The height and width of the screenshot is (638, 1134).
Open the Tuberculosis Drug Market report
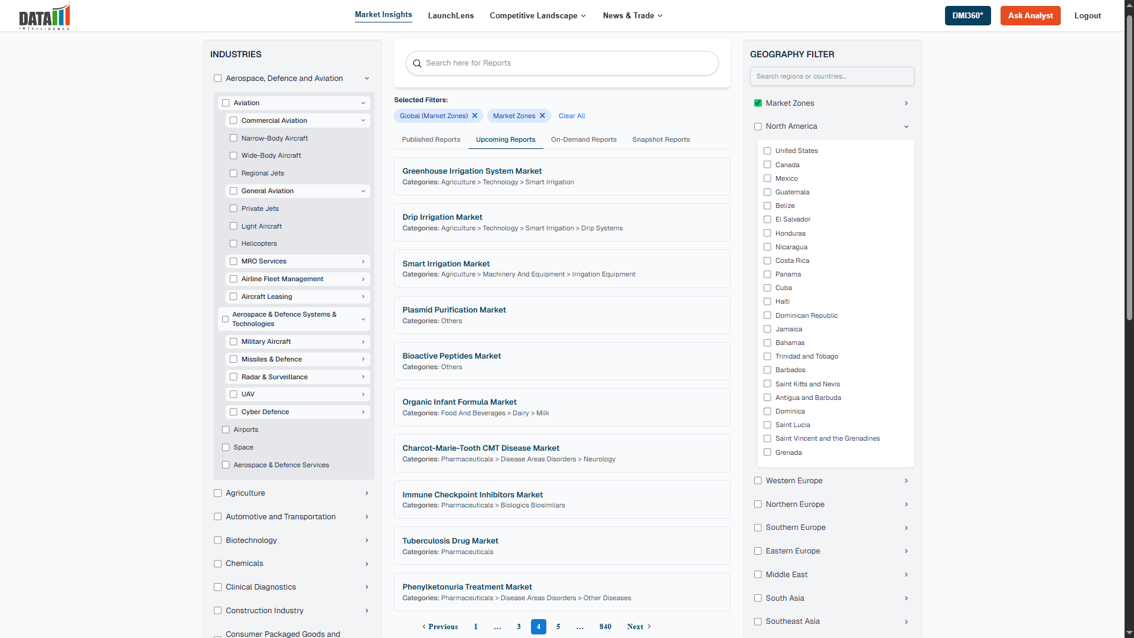450,541
